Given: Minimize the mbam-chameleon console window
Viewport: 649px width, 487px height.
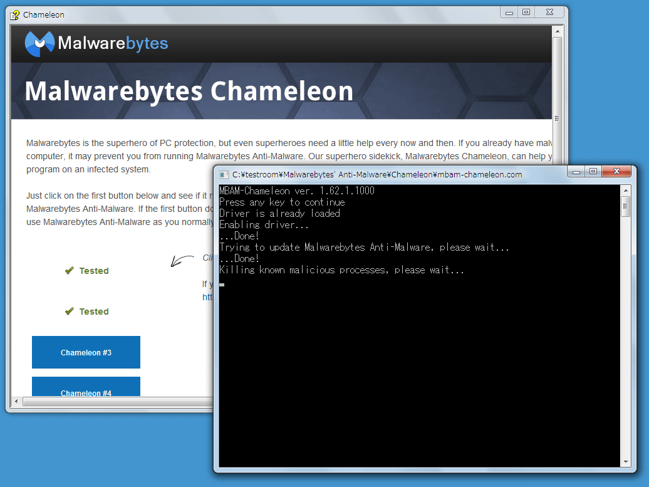Looking at the screenshot, I should [576, 172].
